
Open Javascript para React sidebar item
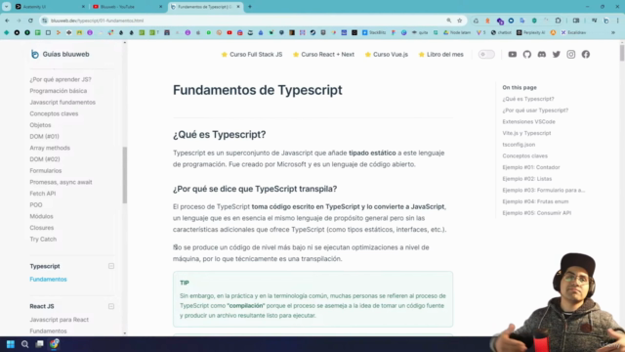coord(59,320)
